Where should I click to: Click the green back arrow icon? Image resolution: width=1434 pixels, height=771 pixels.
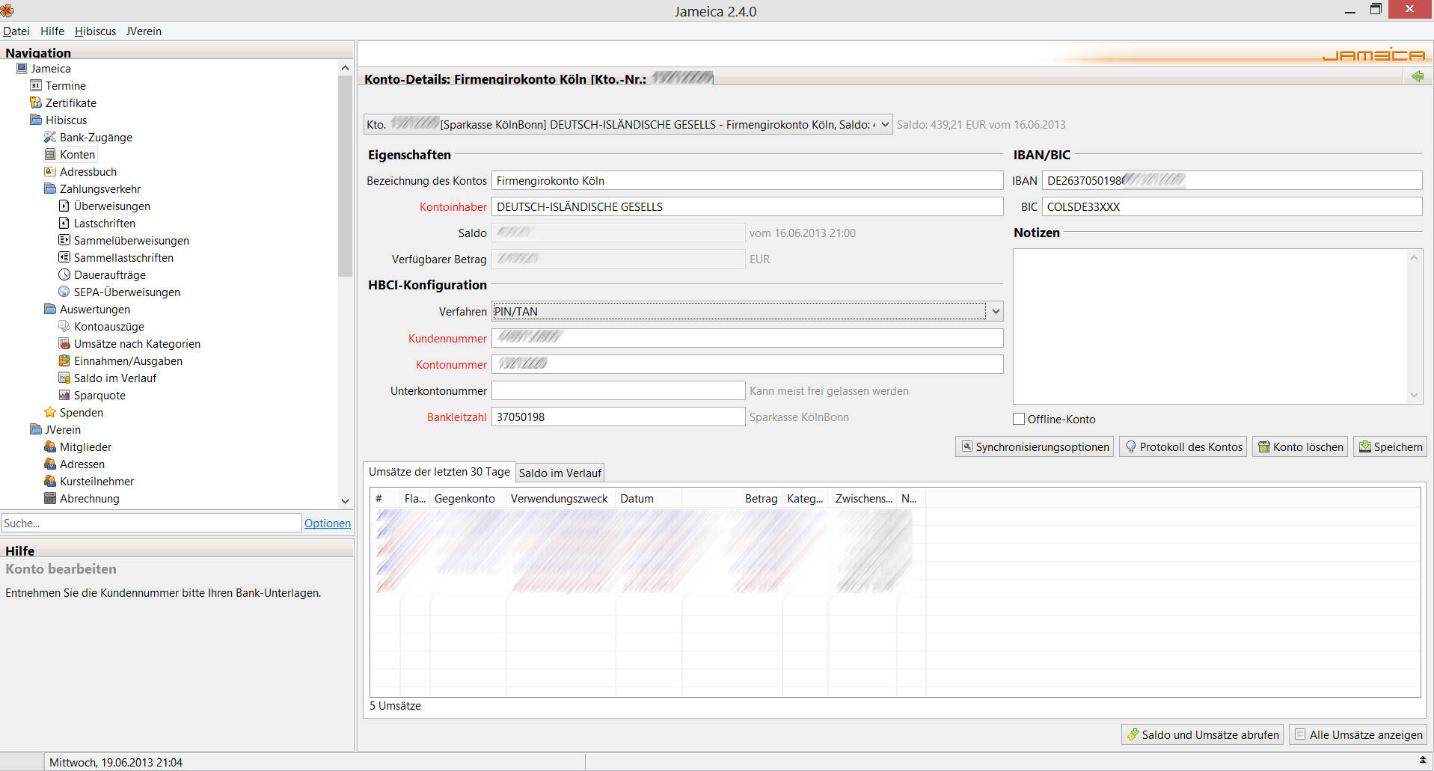click(1418, 76)
